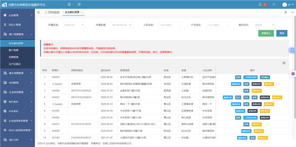Open the 委托状态 dropdown
Image resolution: width=296 pixels, height=147 pixels.
[x=264, y=25]
